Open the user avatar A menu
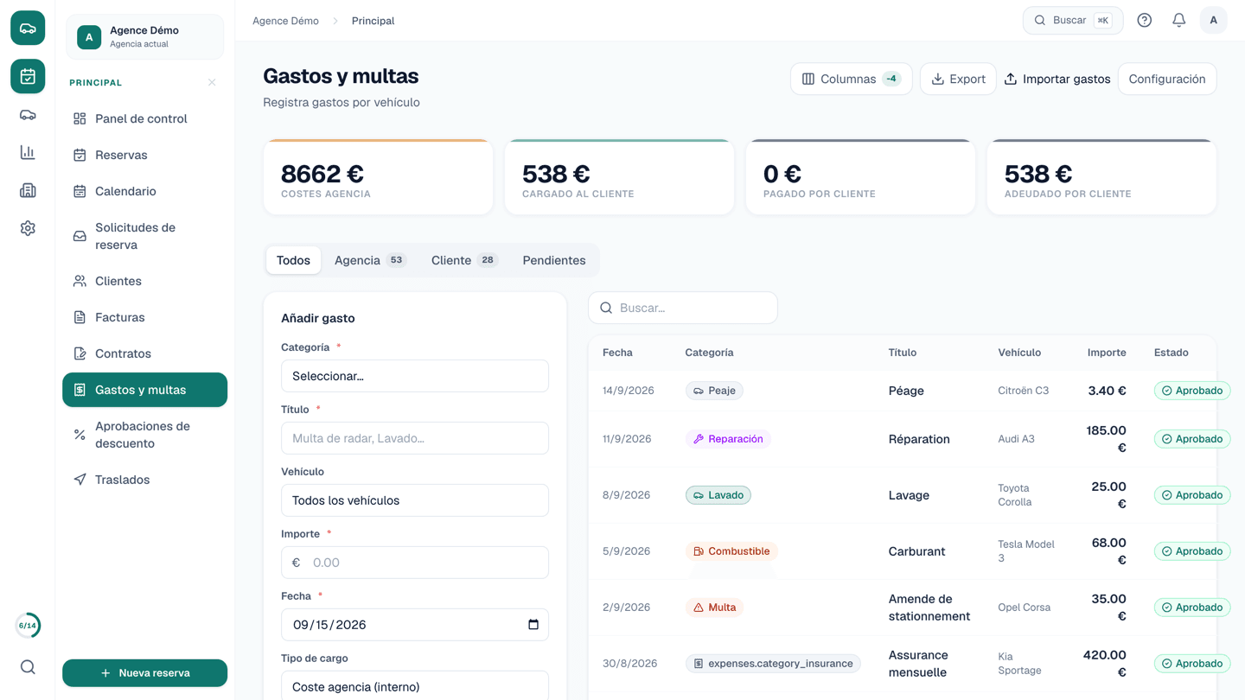This screenshot has width=1245, height=700. tap(1213, 20)
